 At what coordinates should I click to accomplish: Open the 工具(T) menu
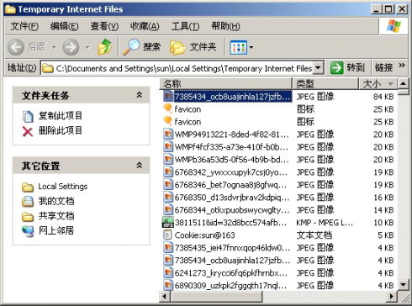[x=185, y=26]
